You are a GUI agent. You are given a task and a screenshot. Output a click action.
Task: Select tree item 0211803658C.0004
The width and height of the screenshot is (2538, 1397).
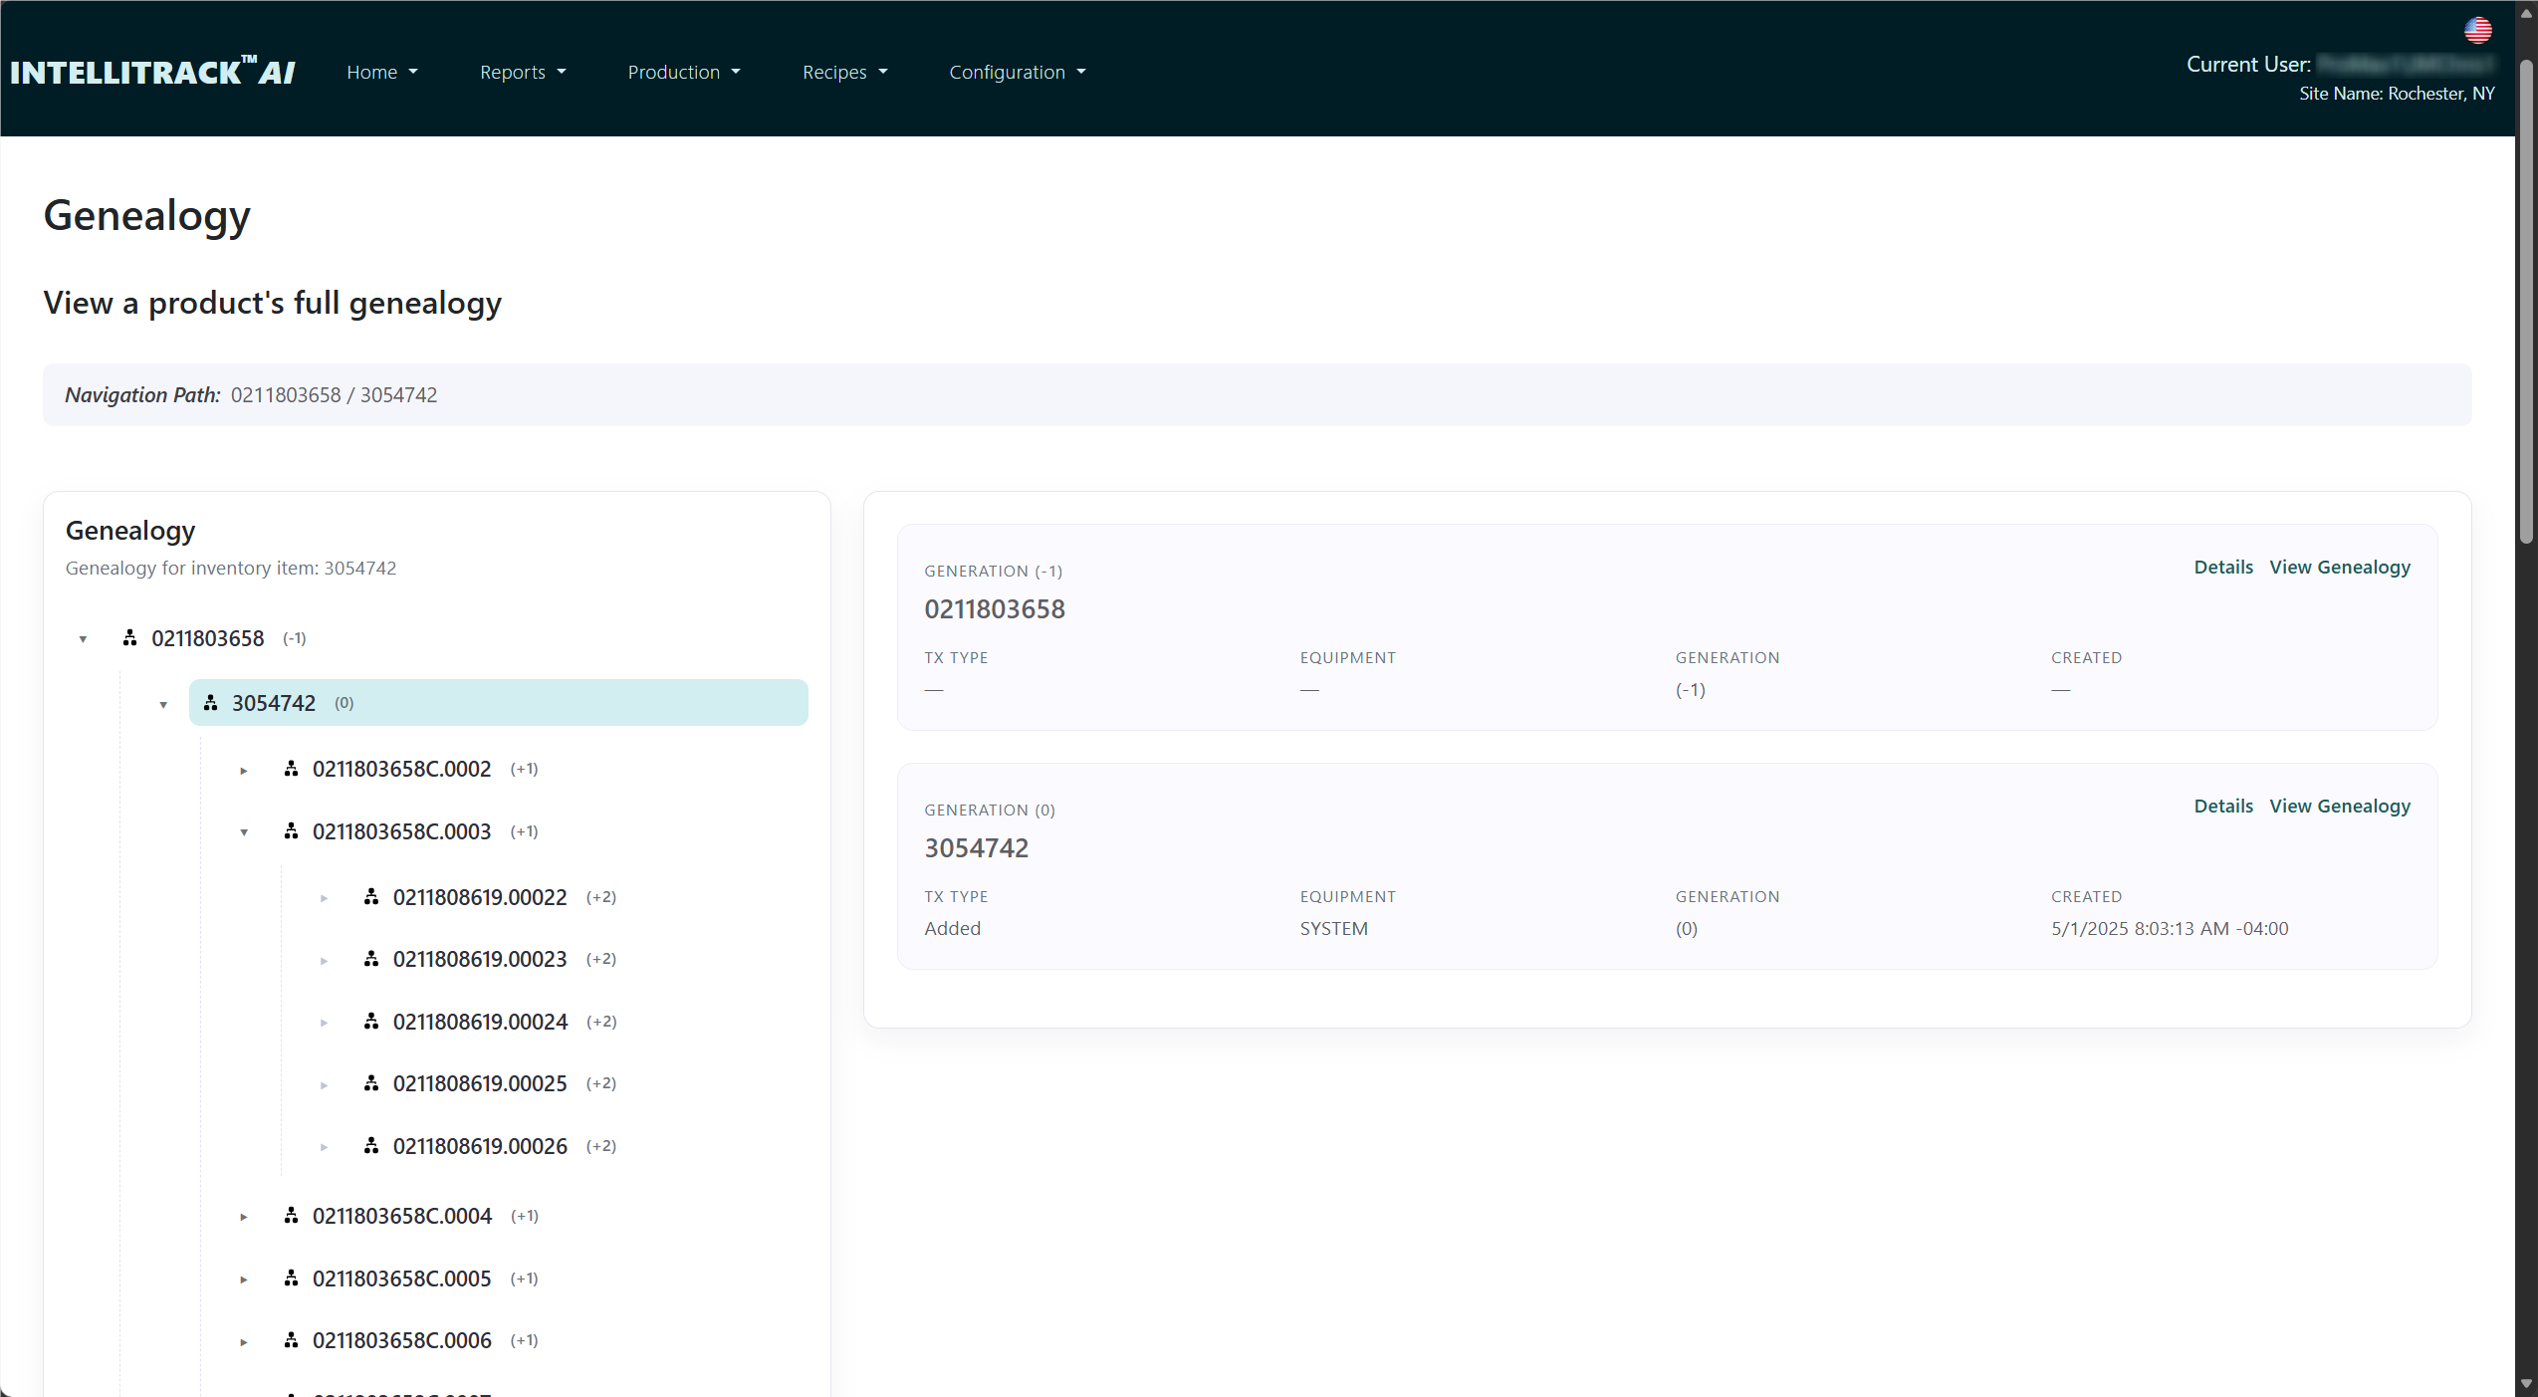coord(402,1216)
